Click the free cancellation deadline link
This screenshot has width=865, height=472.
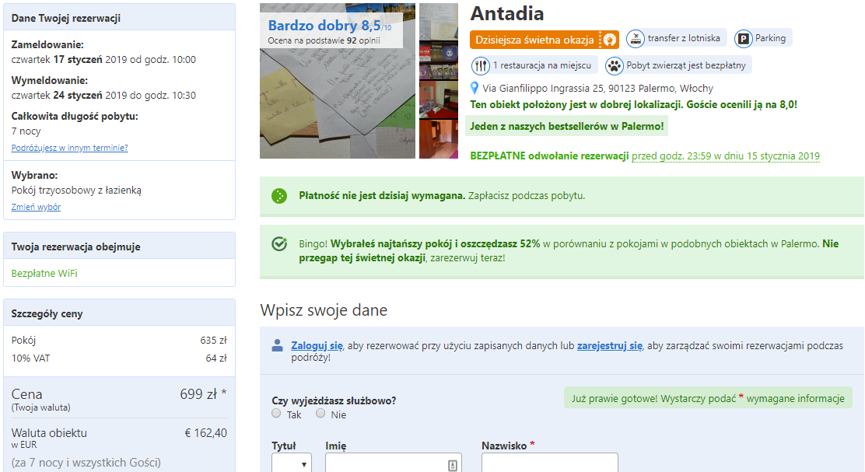click(726, 156)
